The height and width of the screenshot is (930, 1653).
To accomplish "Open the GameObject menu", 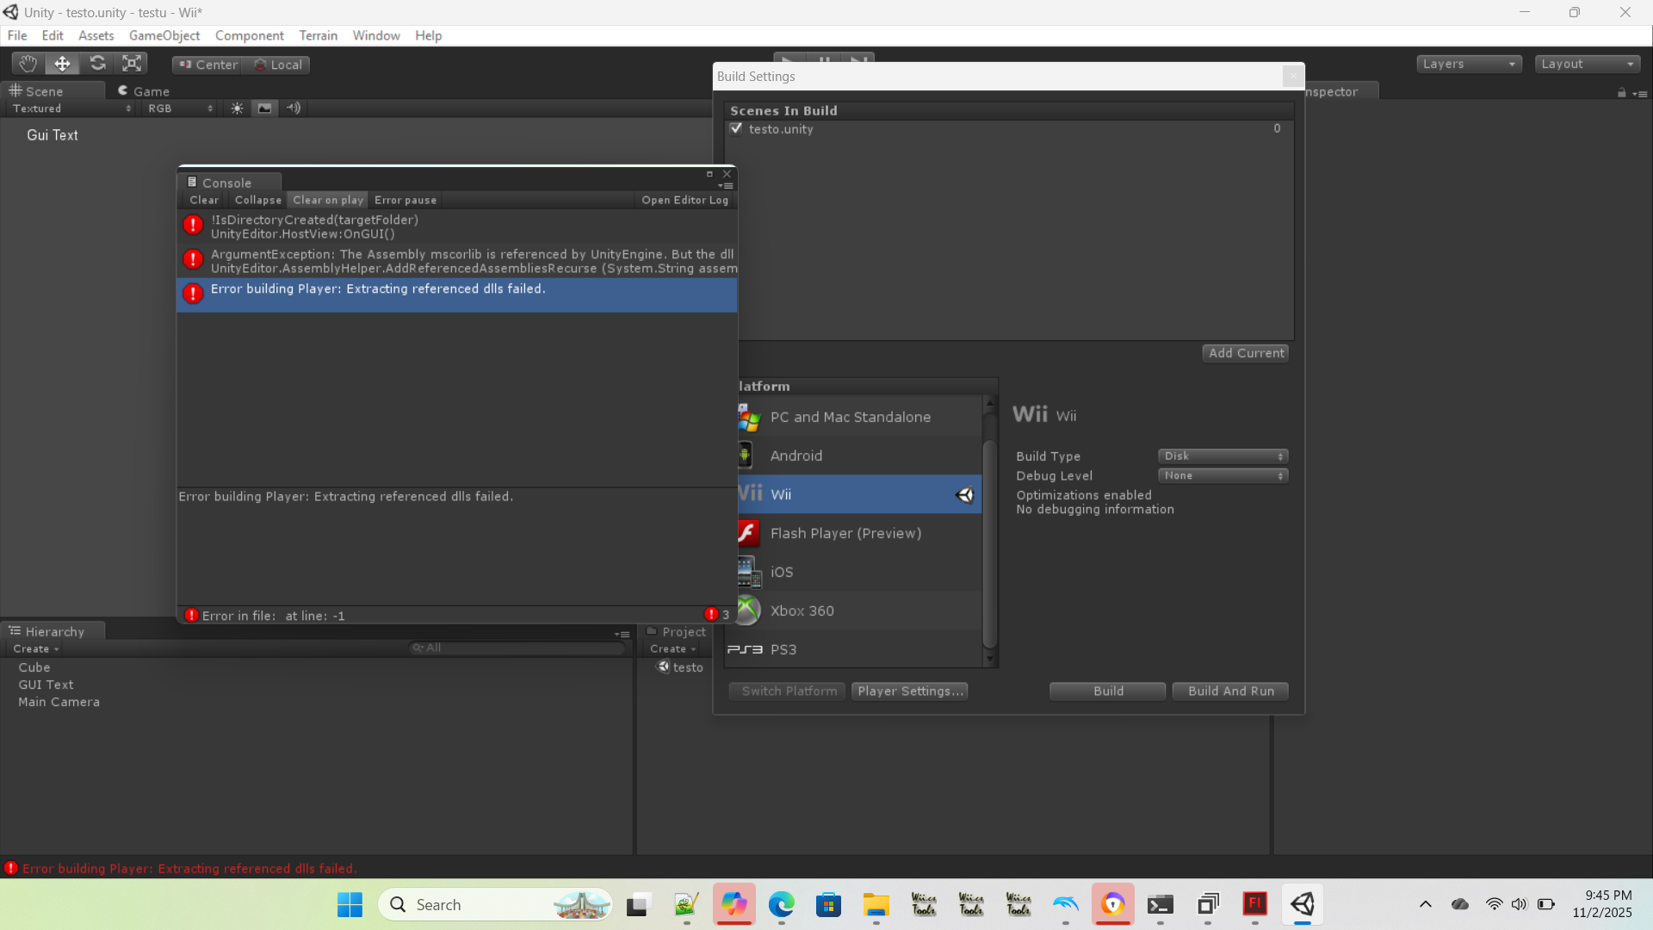I will pos(164,35).
